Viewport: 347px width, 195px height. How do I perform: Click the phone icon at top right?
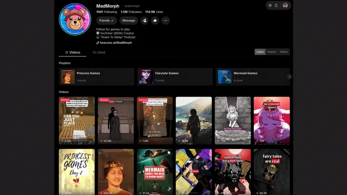click(276, 6)
